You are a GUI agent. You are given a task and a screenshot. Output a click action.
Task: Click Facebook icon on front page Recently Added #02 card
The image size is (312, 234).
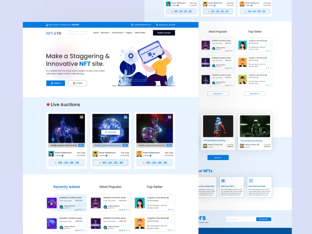(x=80, y=230)
